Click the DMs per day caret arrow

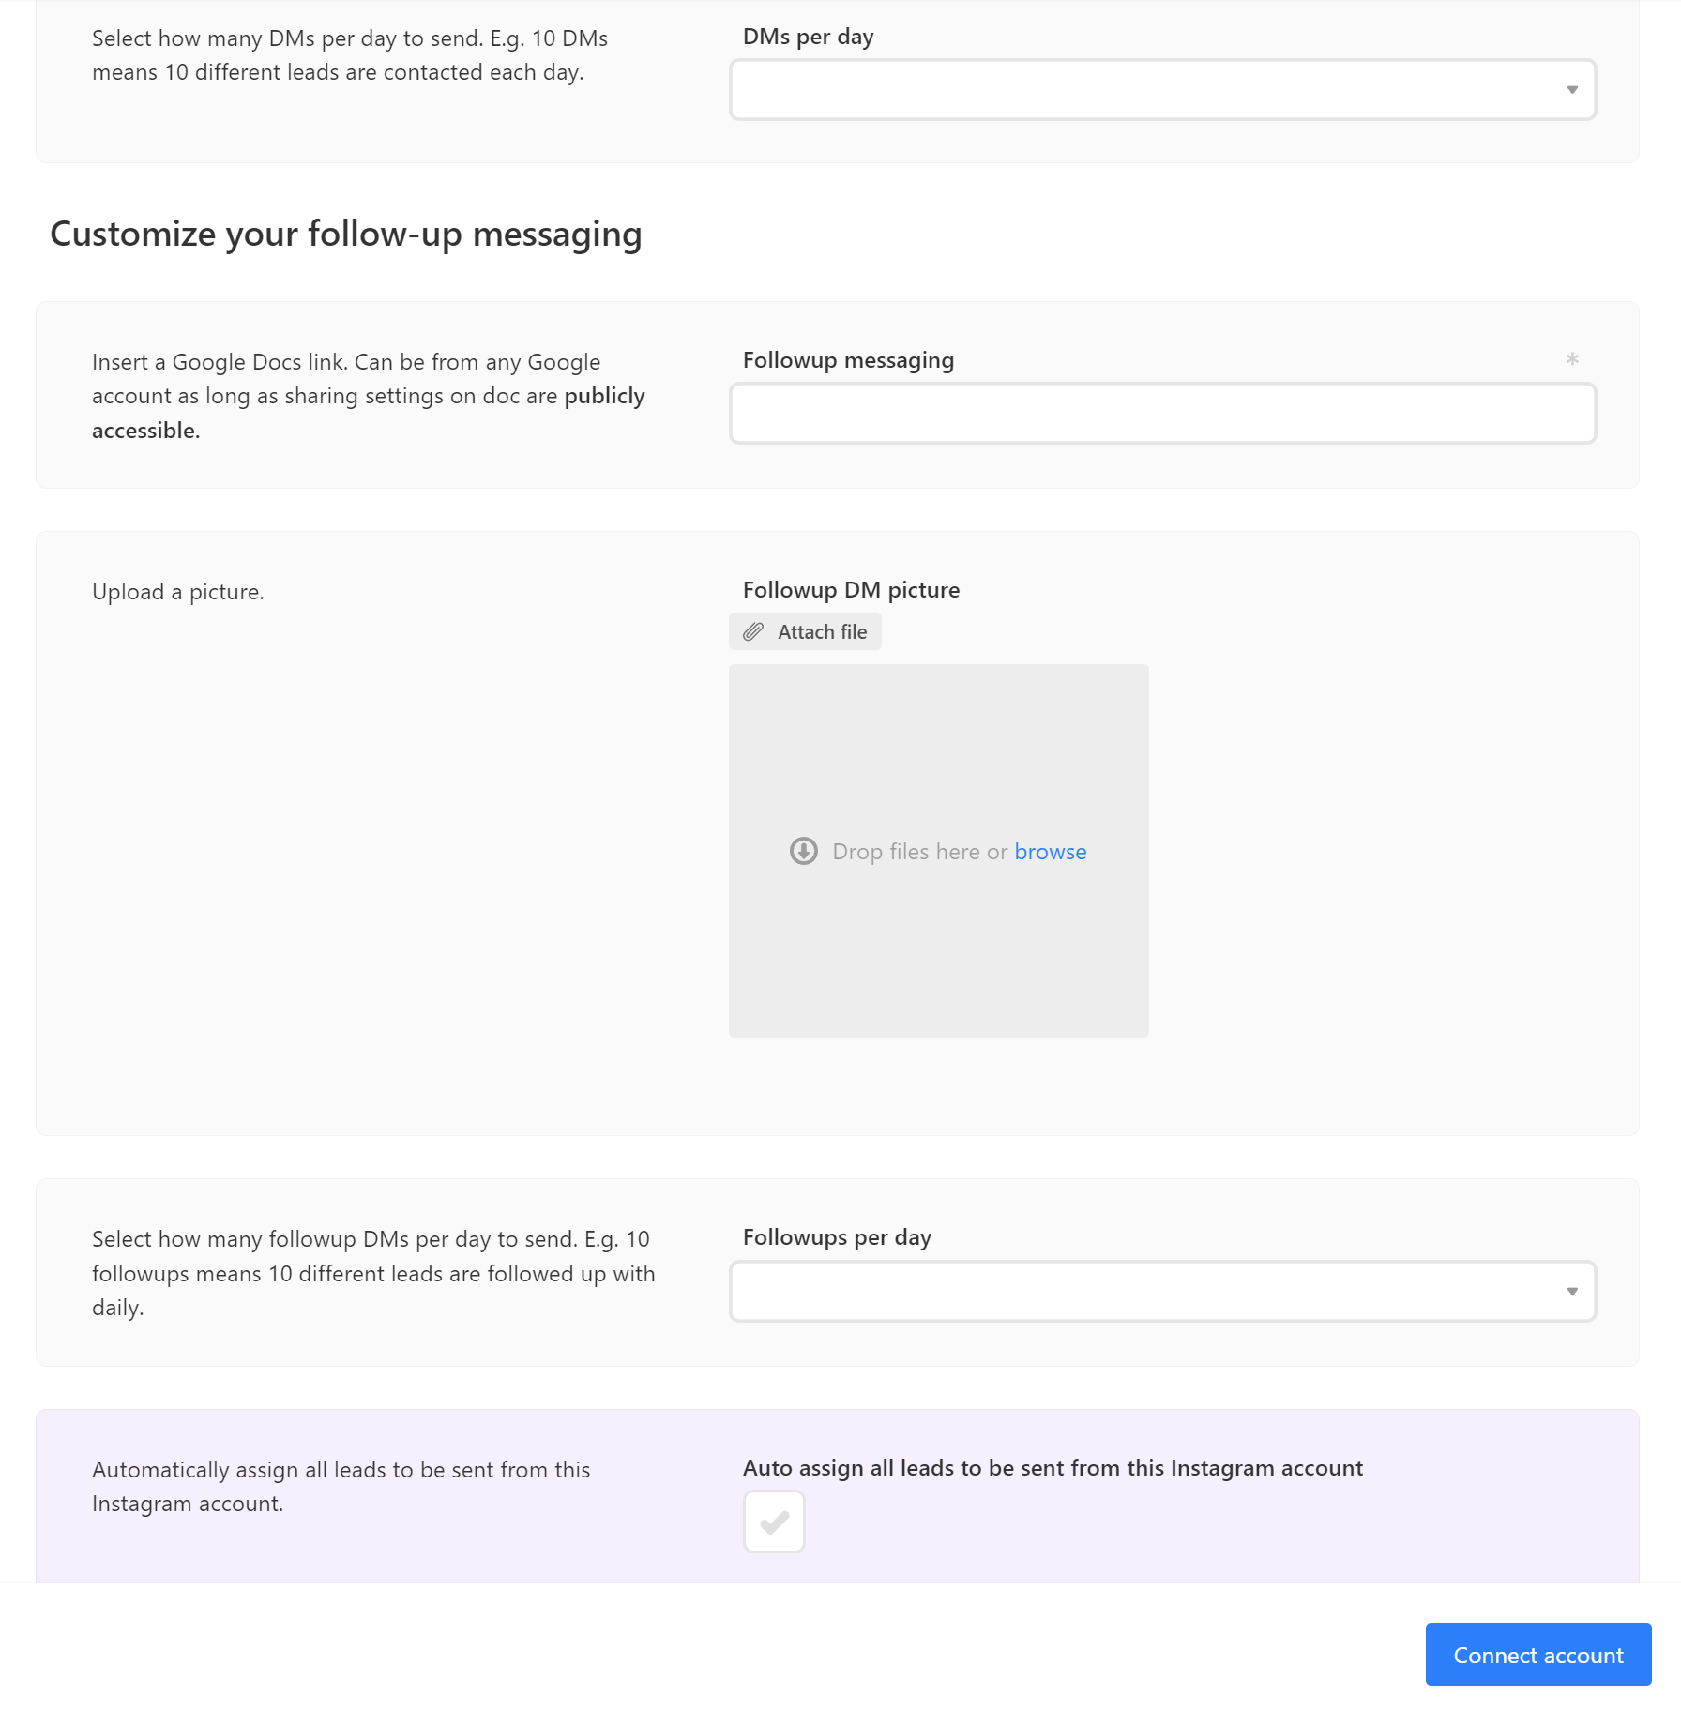[1572, 90]
